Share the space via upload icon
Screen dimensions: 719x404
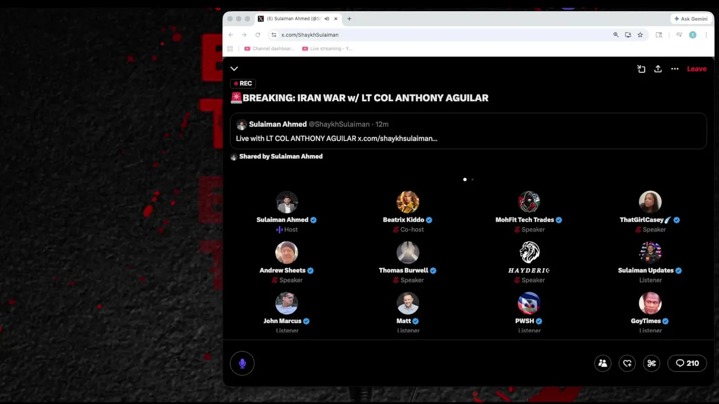coord(658,69)
